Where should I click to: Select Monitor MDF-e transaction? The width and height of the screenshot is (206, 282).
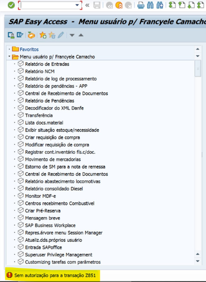coord(41,196)
